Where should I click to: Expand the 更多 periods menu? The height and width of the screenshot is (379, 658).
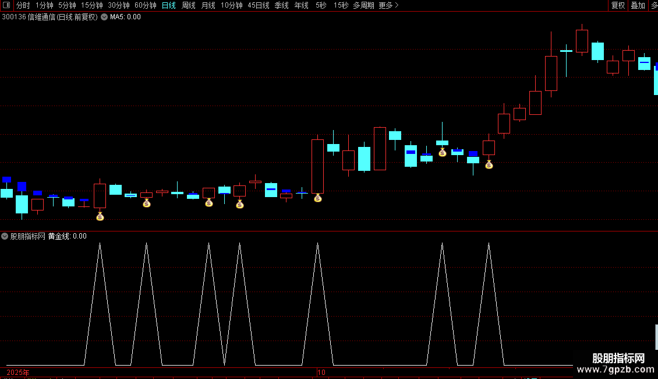[388, 5]
